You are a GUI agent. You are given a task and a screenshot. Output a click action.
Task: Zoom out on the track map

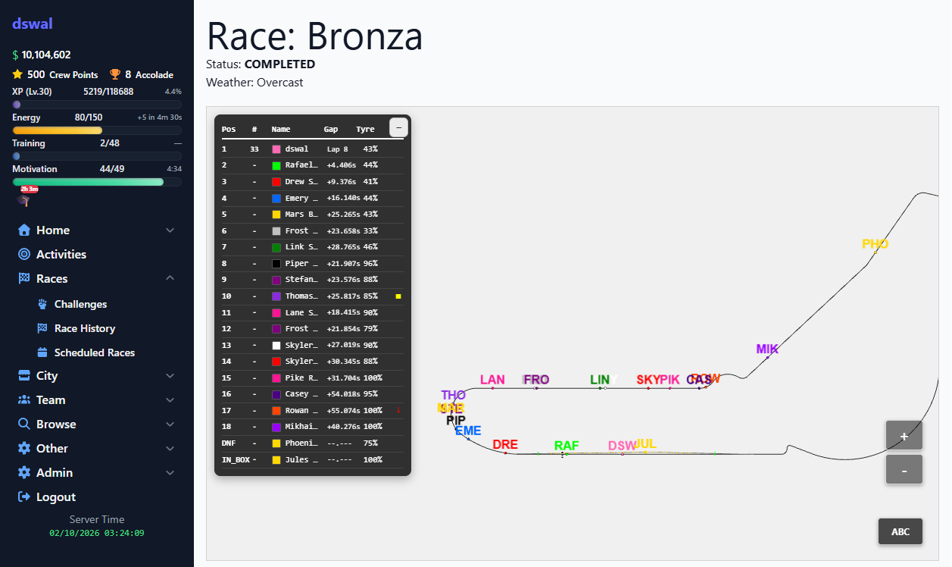click(904, 470)
